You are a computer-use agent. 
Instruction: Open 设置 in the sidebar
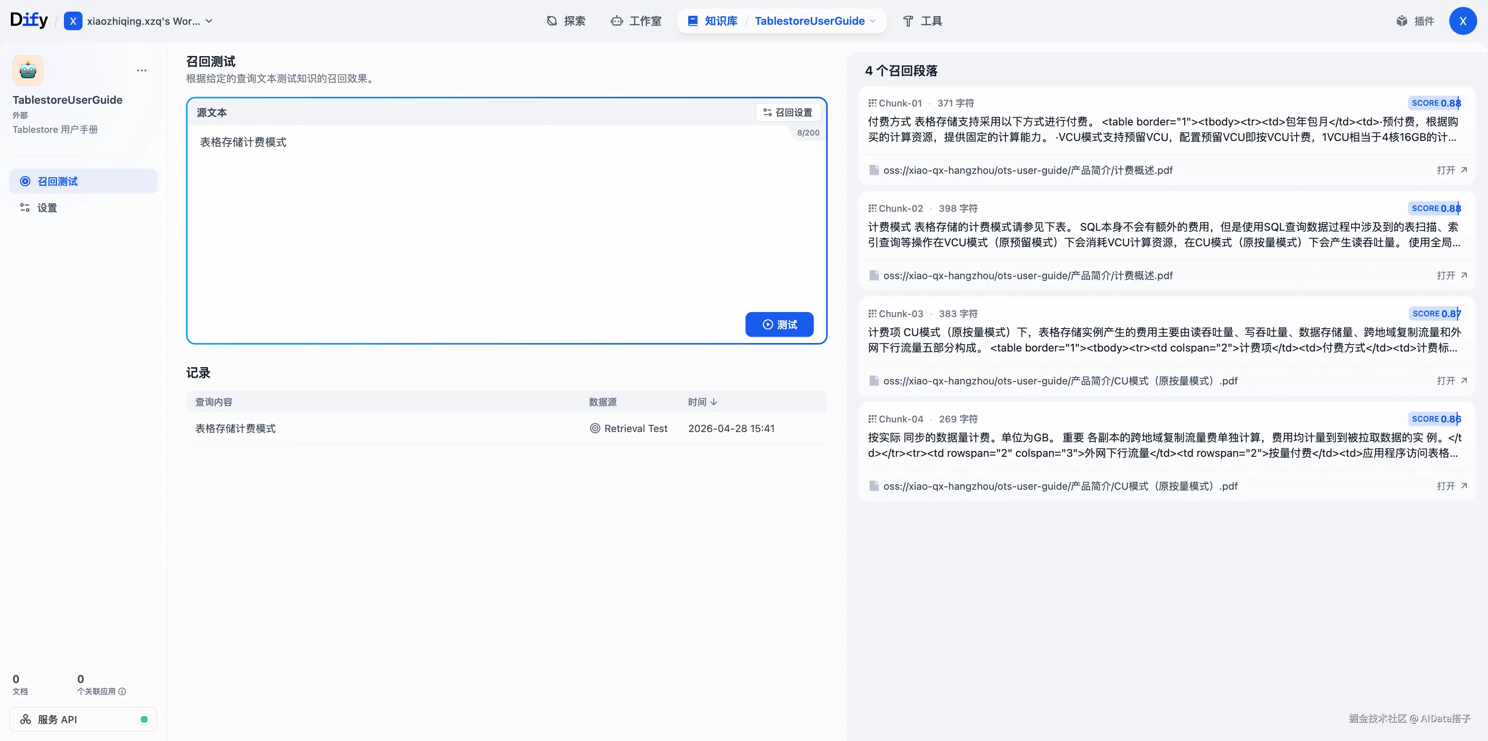[x=83, y=208]
